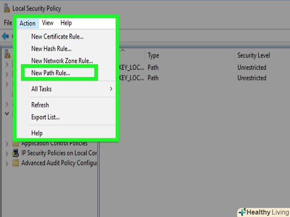Viewport: 290px width, 217px height.
Task: Click the sort arrow above name column
Action: 123,50
